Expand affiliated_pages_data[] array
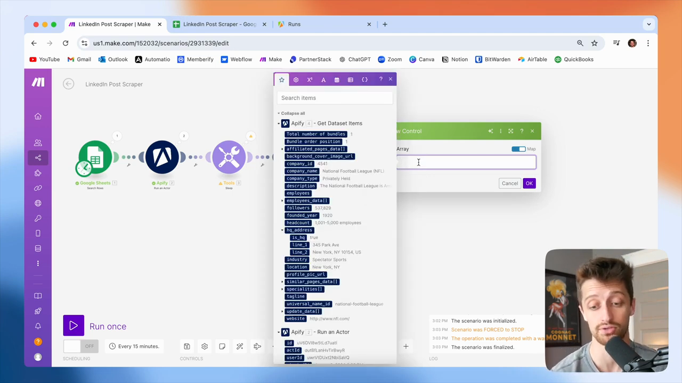Image resolution: width=682 pixels, height=383 pixels. pyautogui.click(x=282, y=149)
